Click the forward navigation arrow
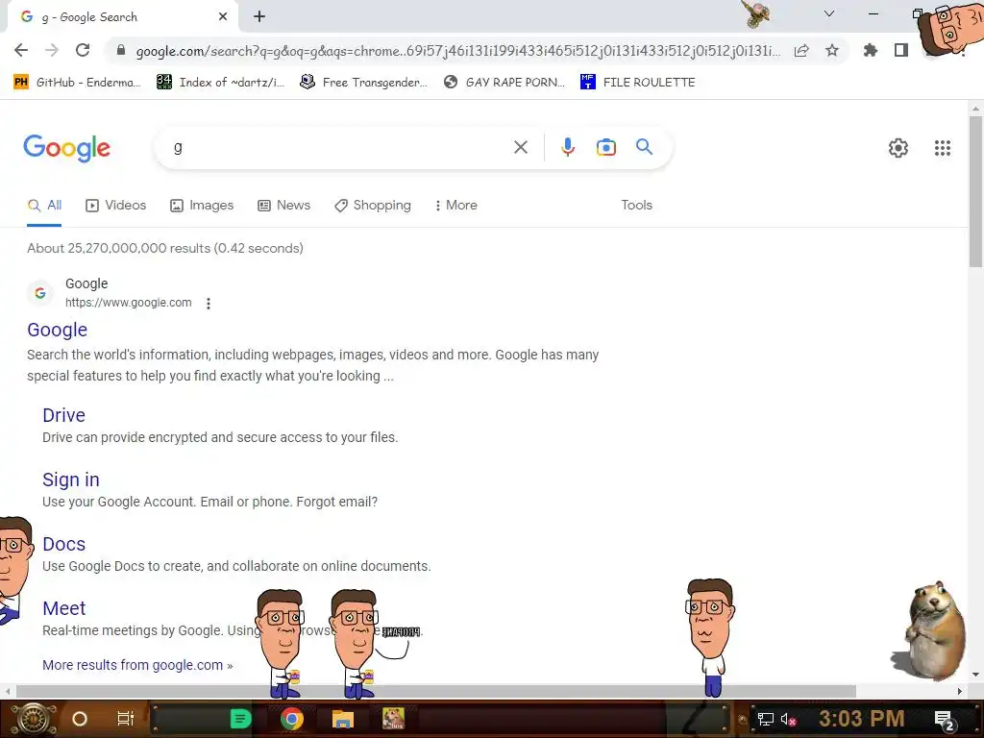Screen dimensions: 984x738 (52, 50)
